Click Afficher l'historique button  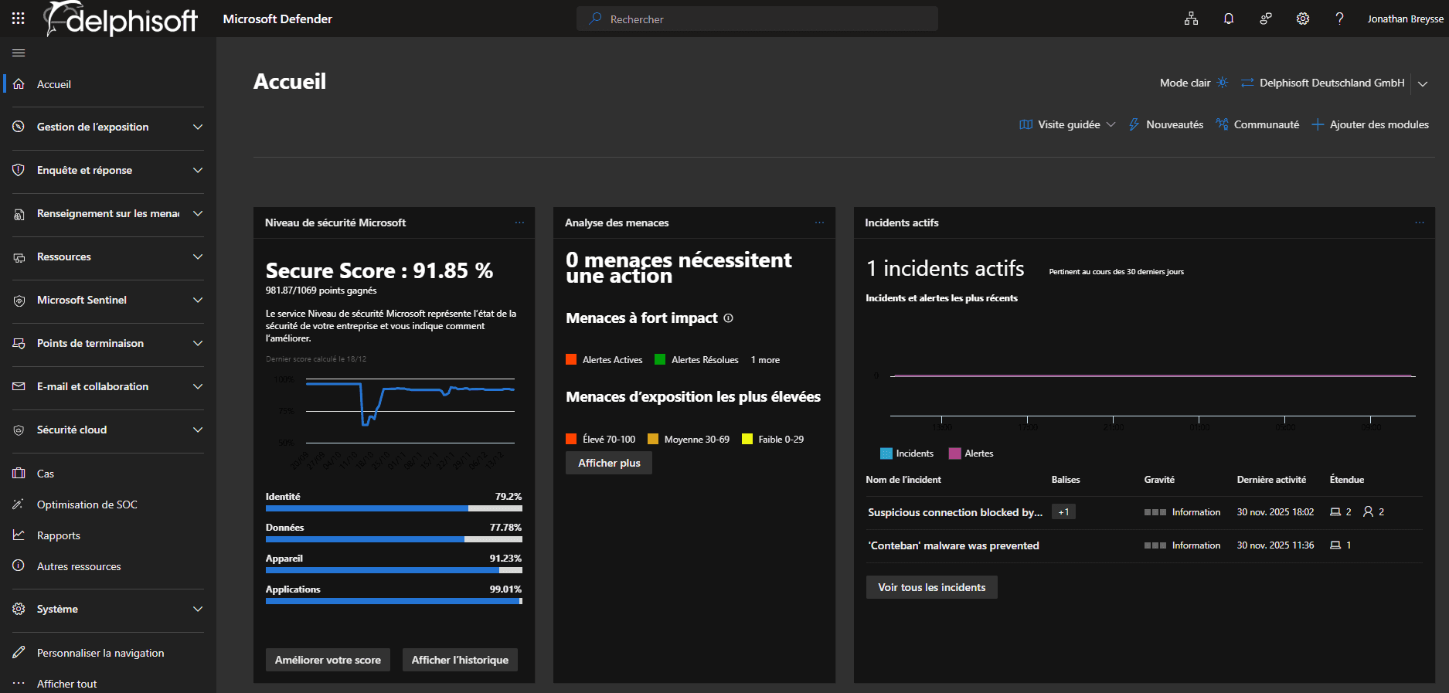pyautogui.click(x=460, y=660)
